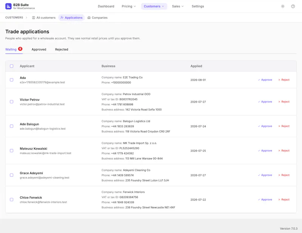Open the Settings page
This screenshot has width=302, height=233.
[197, 6]
